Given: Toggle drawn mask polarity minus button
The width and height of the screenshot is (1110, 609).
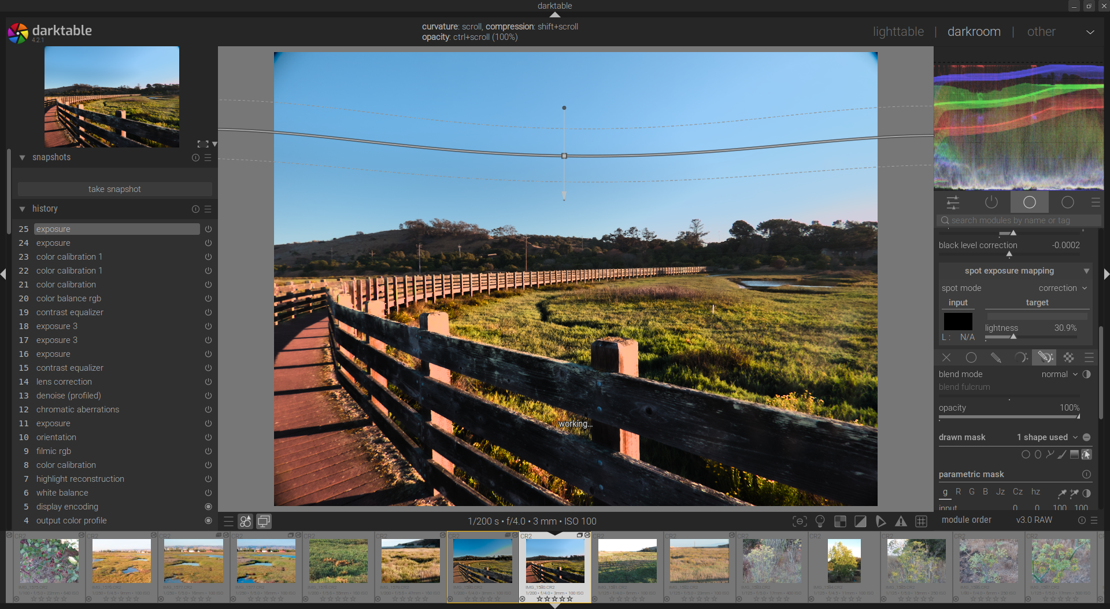Looking at the screenshot, I should coord(1087,437).
